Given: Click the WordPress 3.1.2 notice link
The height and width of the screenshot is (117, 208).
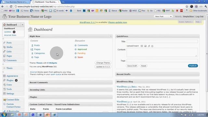Looking at the screenshot, I should (x=87, y=22).
